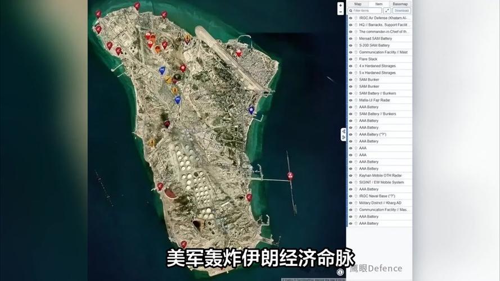Hide Military District // Kharg AD item

(x=351, y=203)
